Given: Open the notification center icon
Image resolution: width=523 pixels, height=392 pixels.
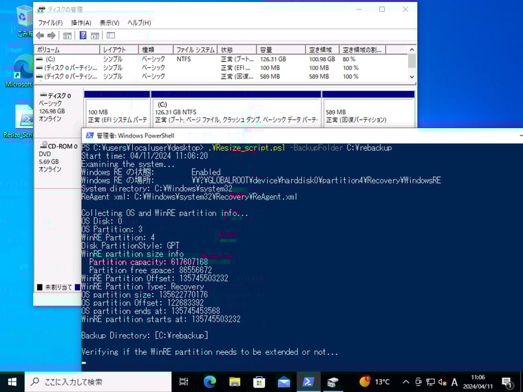Looking at the screenshot, I should [x=507, y=382].
